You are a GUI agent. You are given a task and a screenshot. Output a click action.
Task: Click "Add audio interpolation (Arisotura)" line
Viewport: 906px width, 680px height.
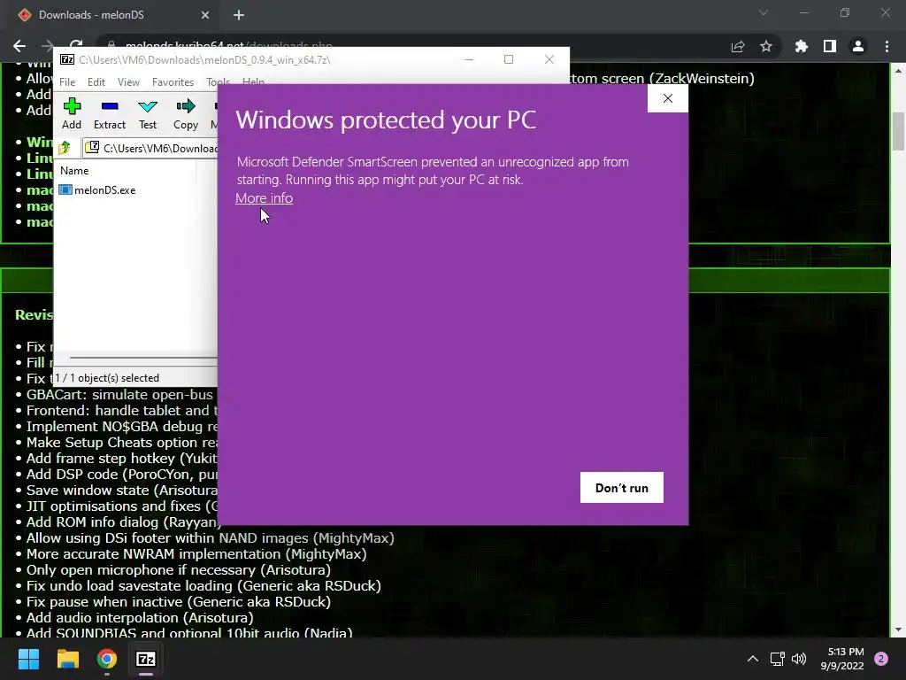pos(140,617)
